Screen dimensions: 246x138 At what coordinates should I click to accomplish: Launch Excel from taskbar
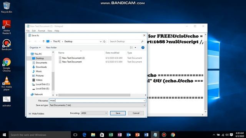point(111,135)
